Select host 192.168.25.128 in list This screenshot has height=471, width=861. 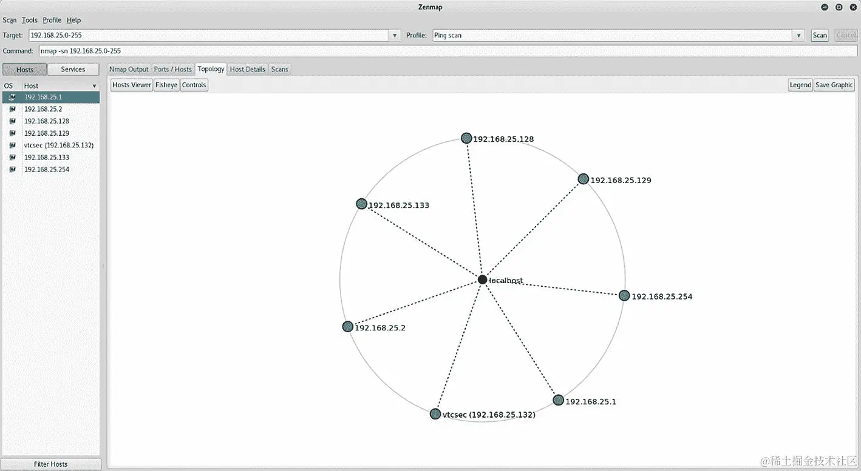[51, 121]
